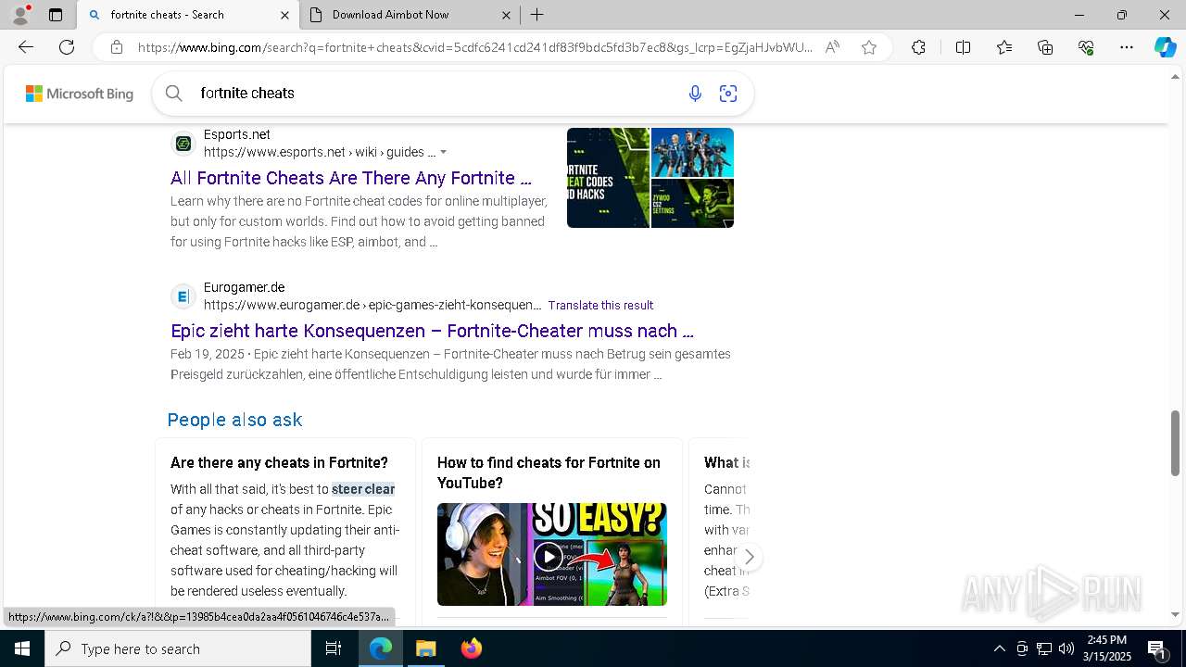
Task: Click the Eurogamer.de site favicon
Action: (x=183, y=296)
